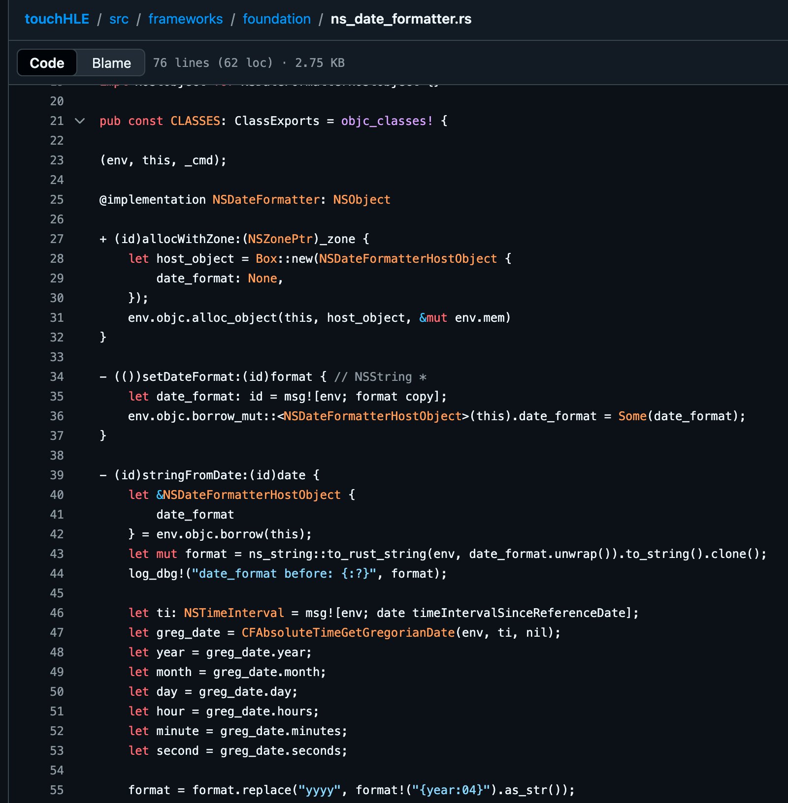The height and width of the screenshot is (803, 788).
Task: Select line number 50
Action: click(57, 692)
